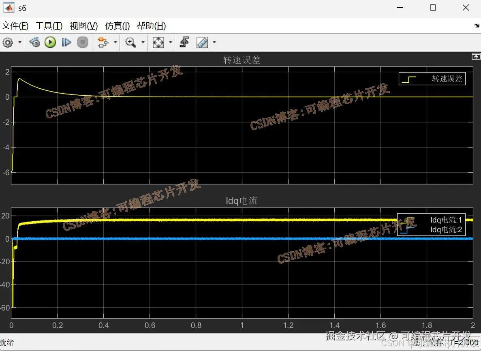Minimize the s6 scope window
Image resolution: width=481 pixels, height=351 pixels.
coord(400,7)
